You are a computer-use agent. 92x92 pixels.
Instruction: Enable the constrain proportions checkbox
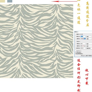pos(76,52)
